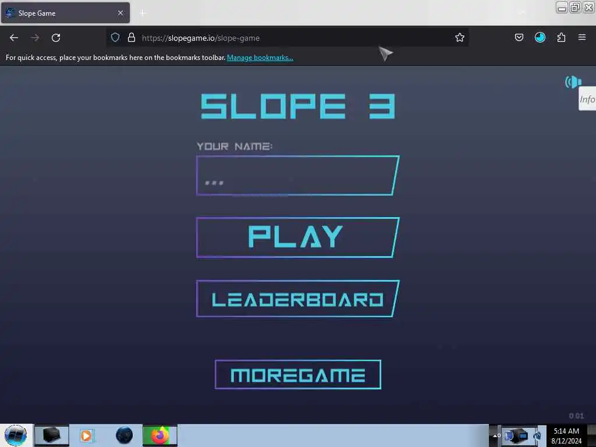Screen dimensions: 596x447
Task: Open a new browser tab
Action: pos(143,13)
